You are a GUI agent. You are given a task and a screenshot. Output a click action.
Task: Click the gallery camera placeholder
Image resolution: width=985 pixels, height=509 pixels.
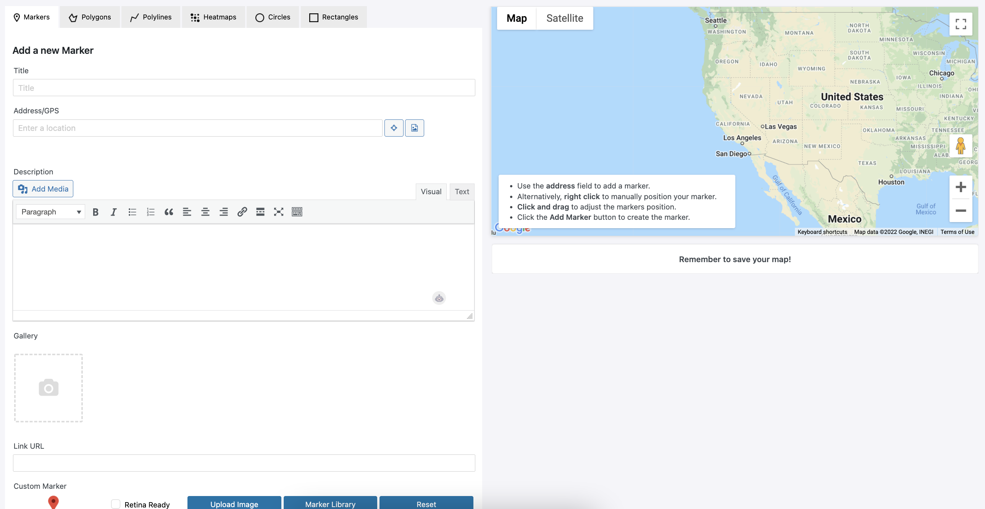48,388
